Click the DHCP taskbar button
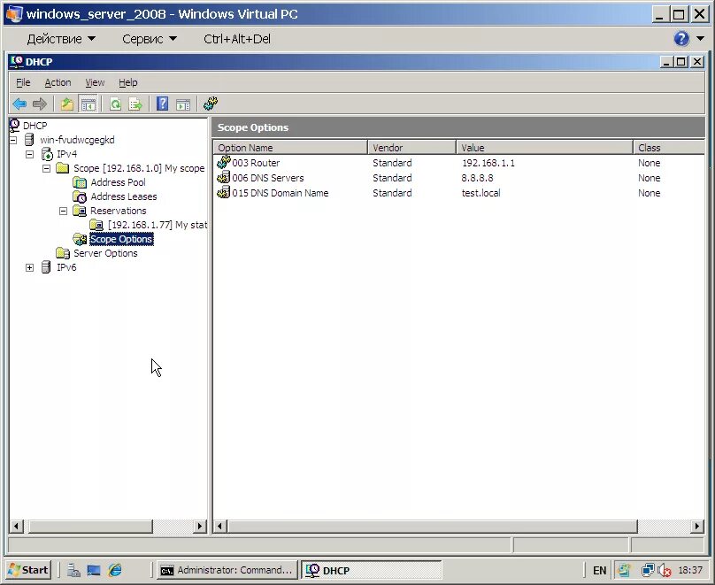Image resolution: width=715 pixels, height=585 pixels. 371,570
